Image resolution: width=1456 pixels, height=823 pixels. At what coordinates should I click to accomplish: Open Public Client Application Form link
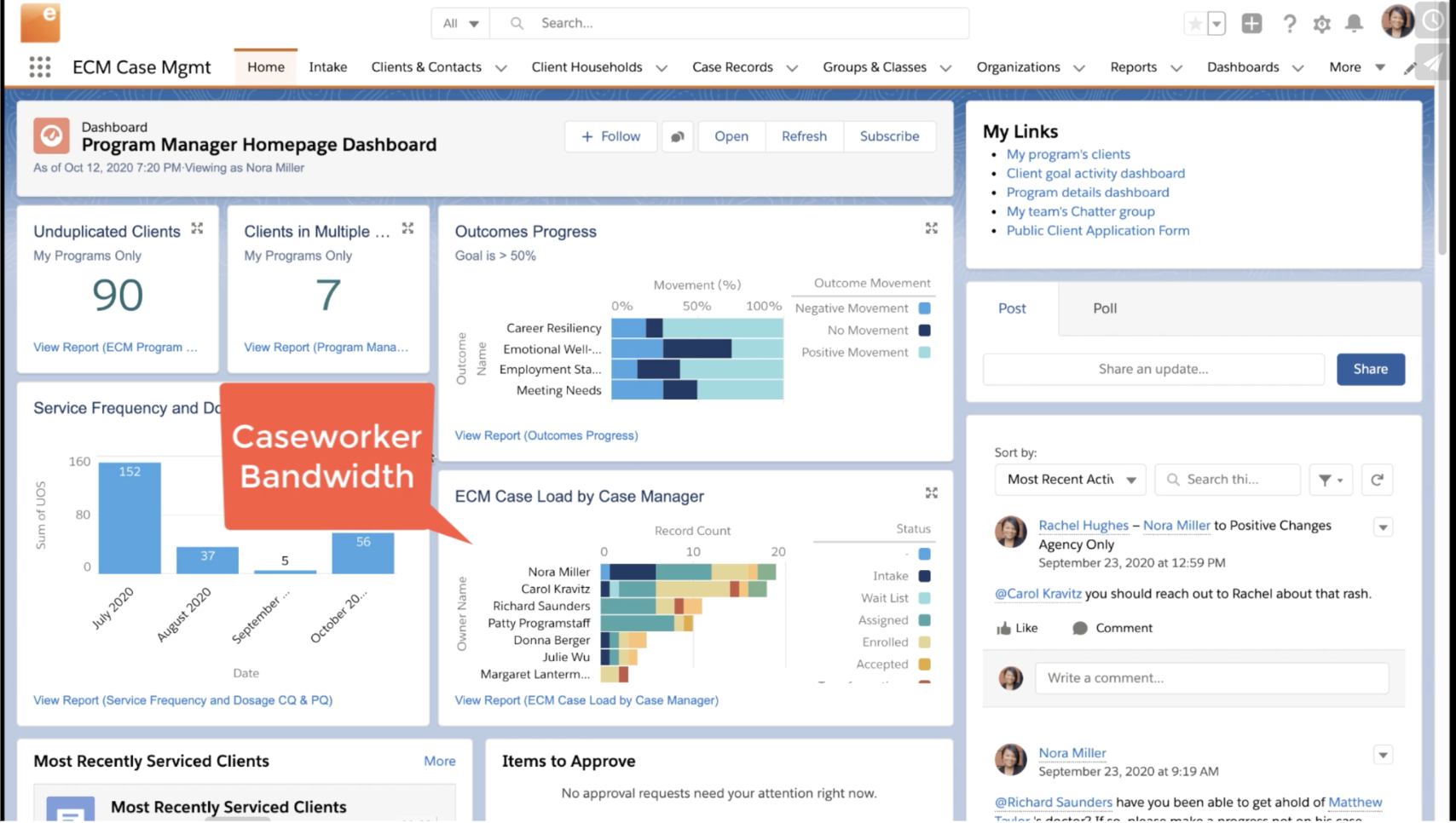click(1098, 230)
